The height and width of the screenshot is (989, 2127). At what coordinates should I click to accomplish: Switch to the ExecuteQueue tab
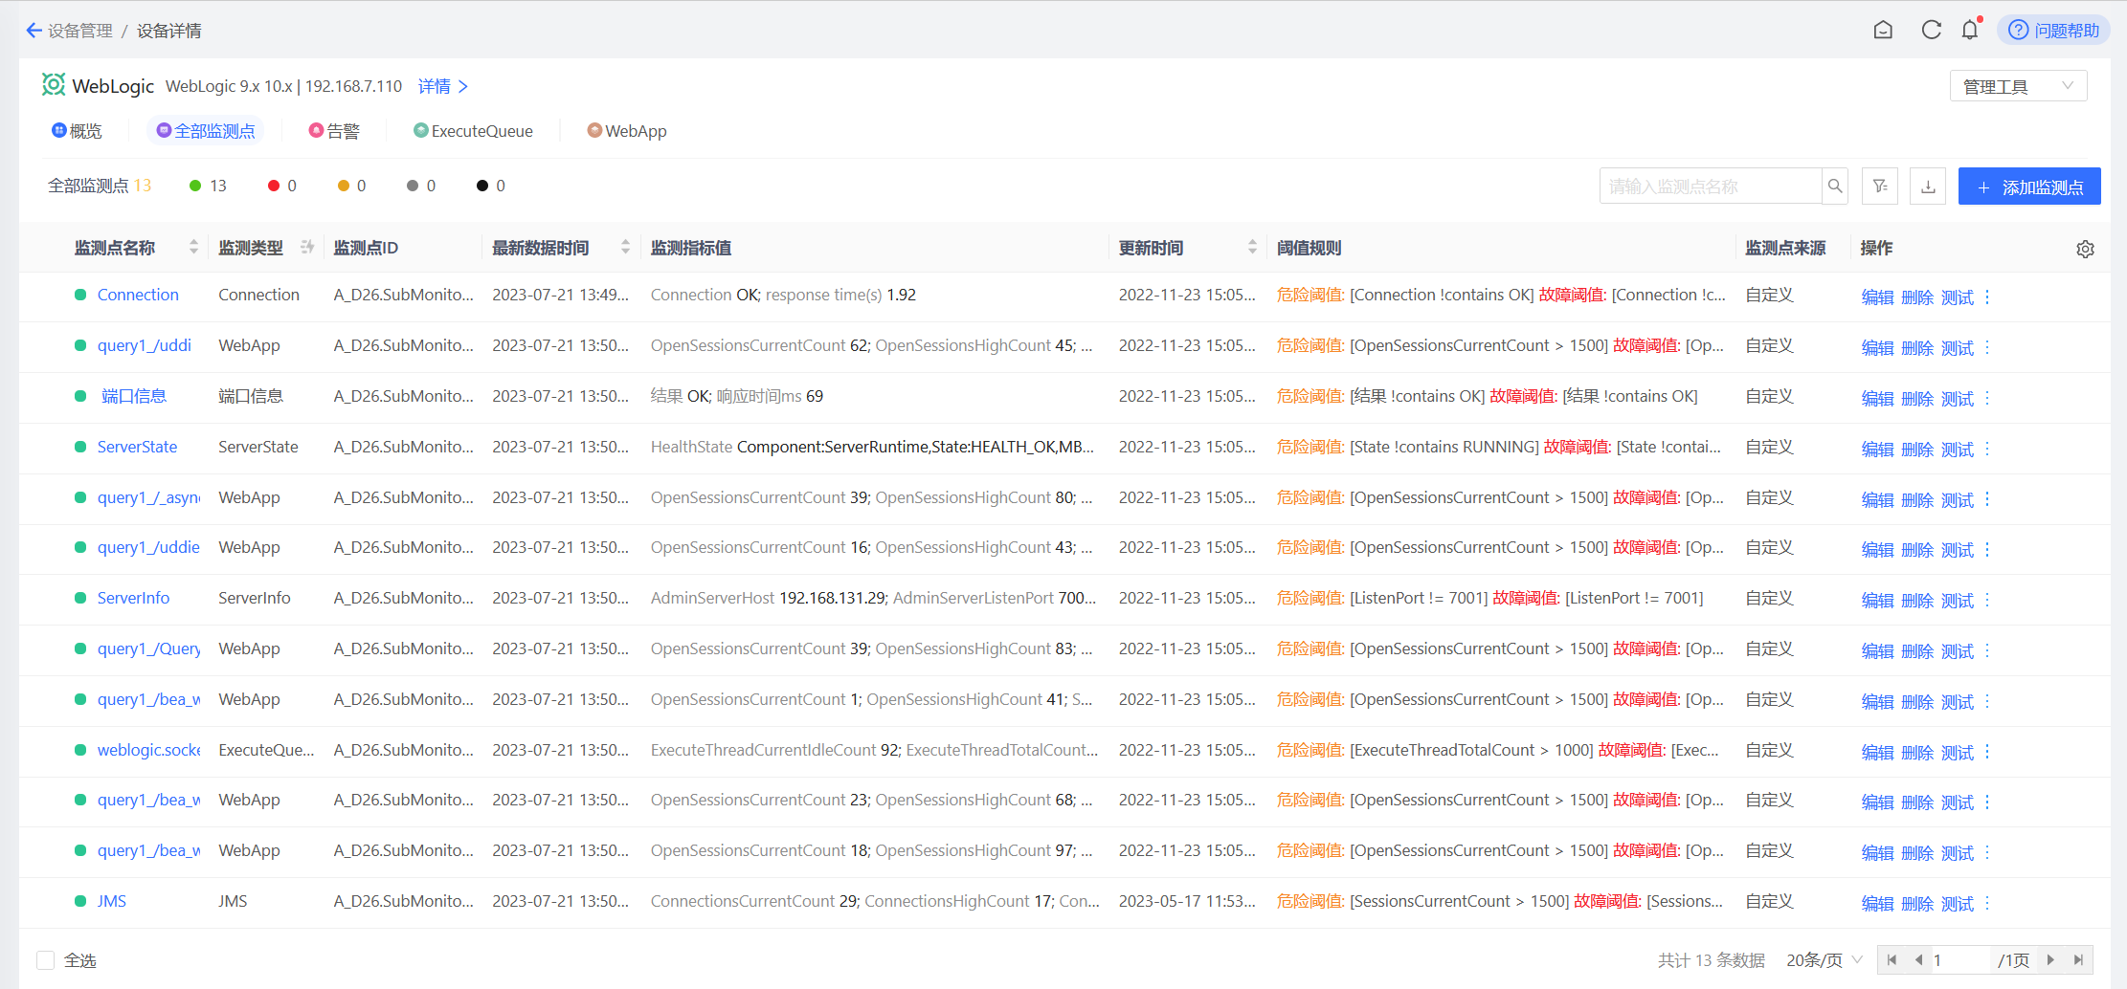473,131
